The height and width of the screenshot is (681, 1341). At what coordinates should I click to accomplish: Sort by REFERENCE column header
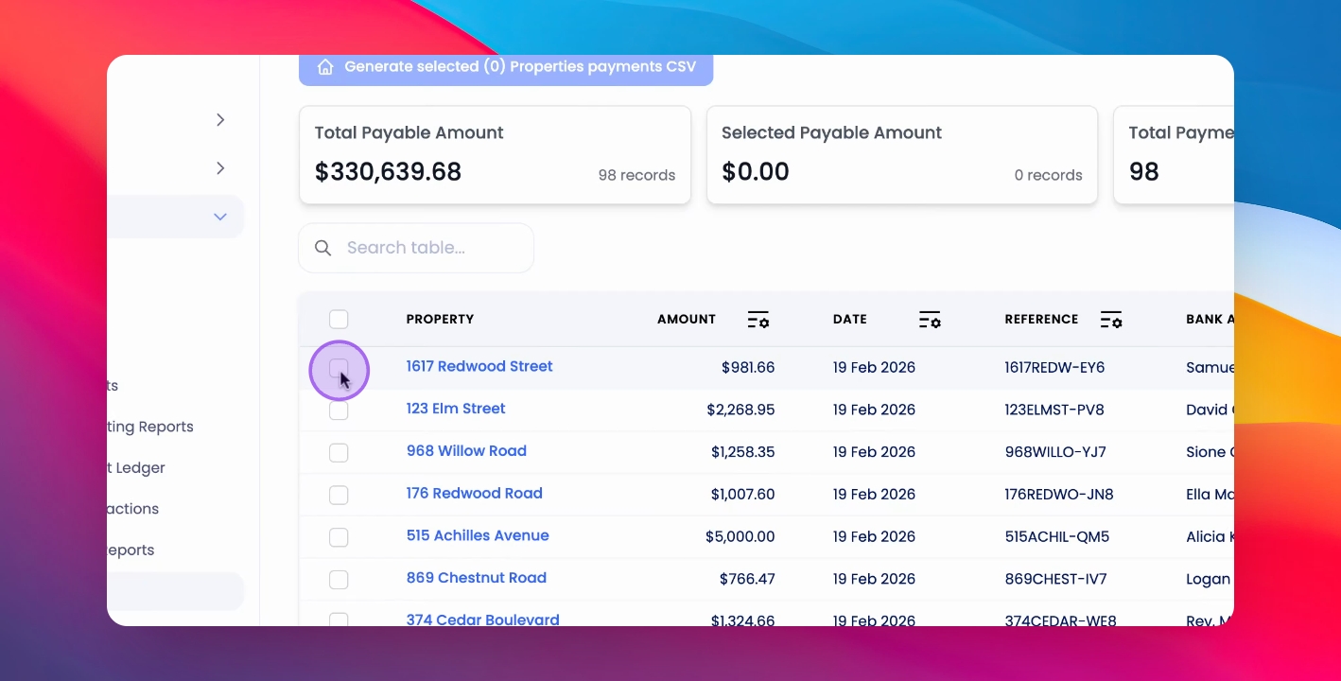[1041, 320]
